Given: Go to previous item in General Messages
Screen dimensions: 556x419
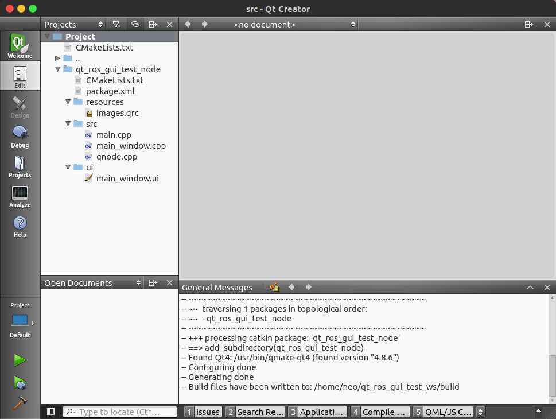Looking at the screenshot, I should click(x=291, y=287).
